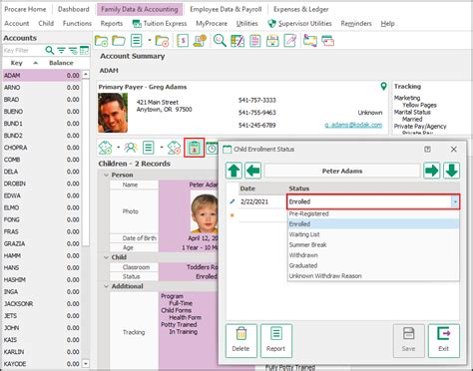Click the magnifying glass search icon in top toolbar
The image size is (473, 371).
(x=220, y=41)
